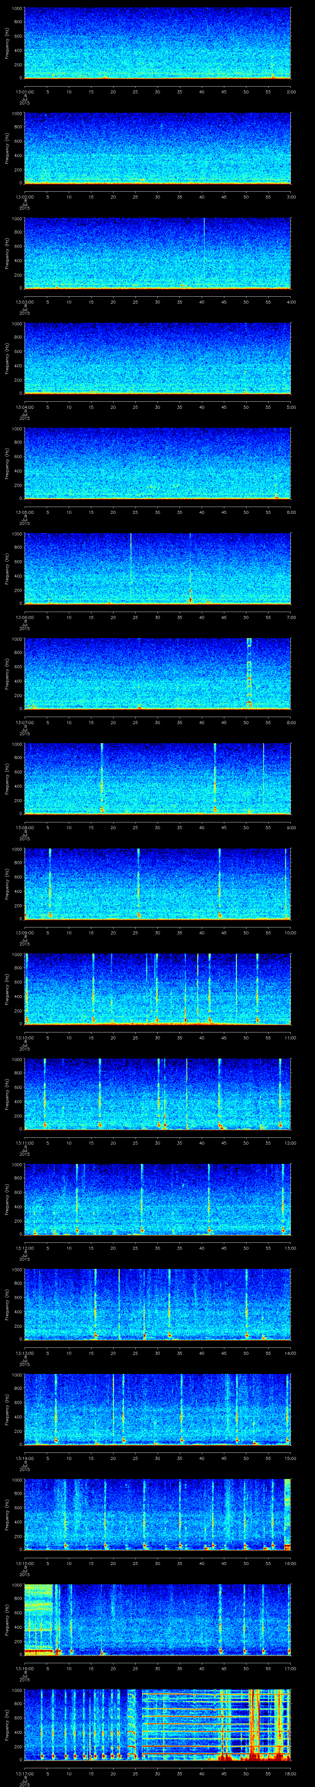The image size is (315, 1787).
Task: Click the 17:00 end-time axis label
Action: click(x=290, y=1668)
